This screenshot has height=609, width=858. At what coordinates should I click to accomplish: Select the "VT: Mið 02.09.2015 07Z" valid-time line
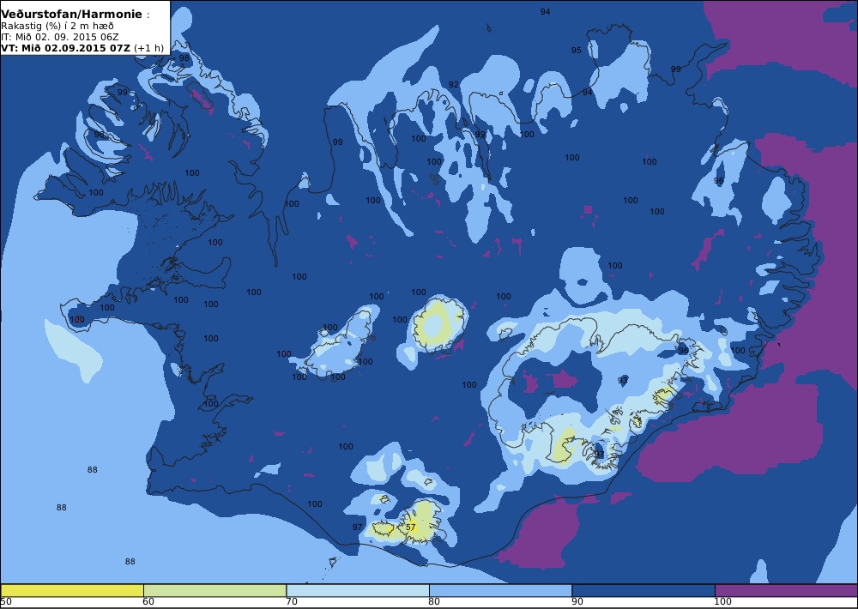66,48
